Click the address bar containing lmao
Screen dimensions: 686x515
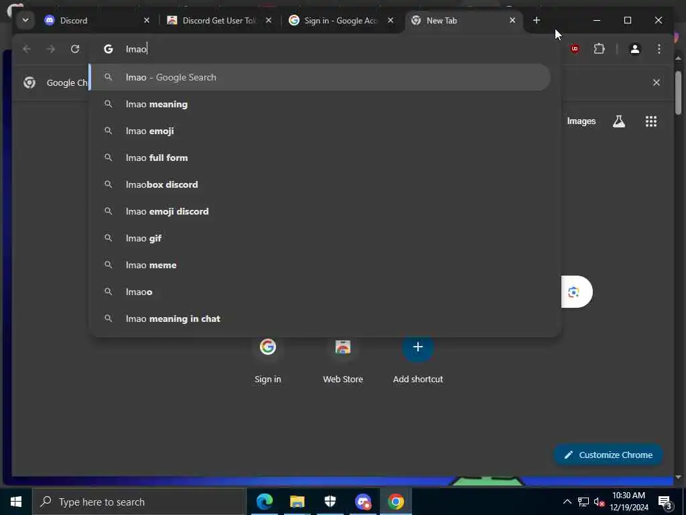[324, 48]
